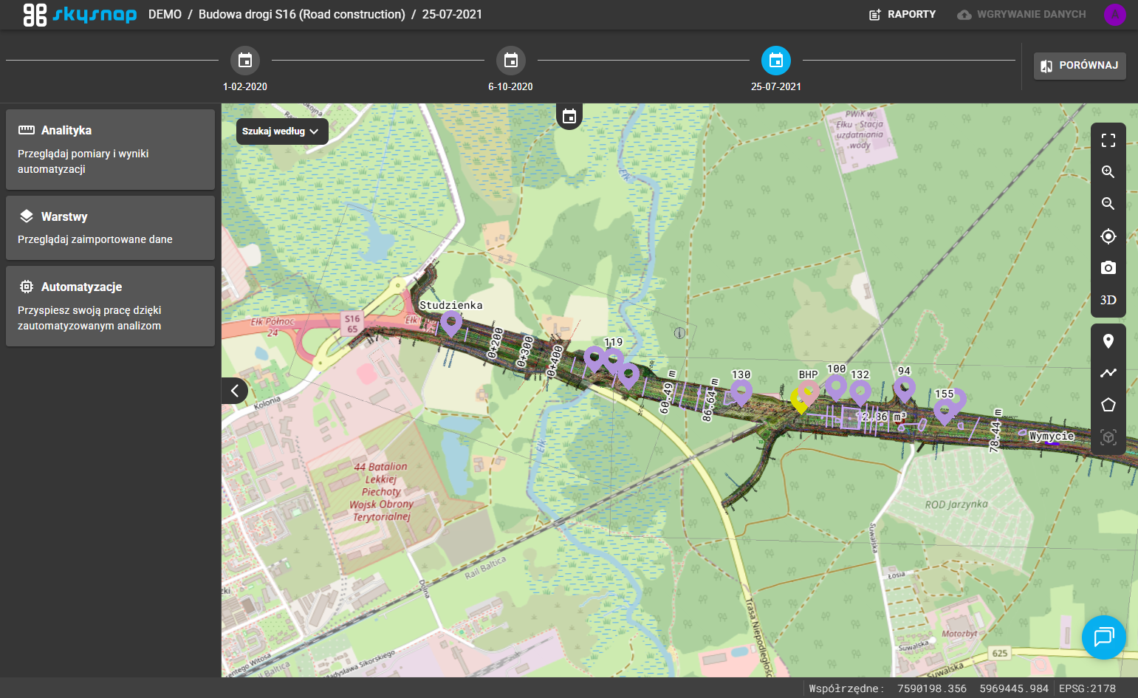1138x698 pixels.
Task: Select map marker labeled 130
Action: coord(741,392)
